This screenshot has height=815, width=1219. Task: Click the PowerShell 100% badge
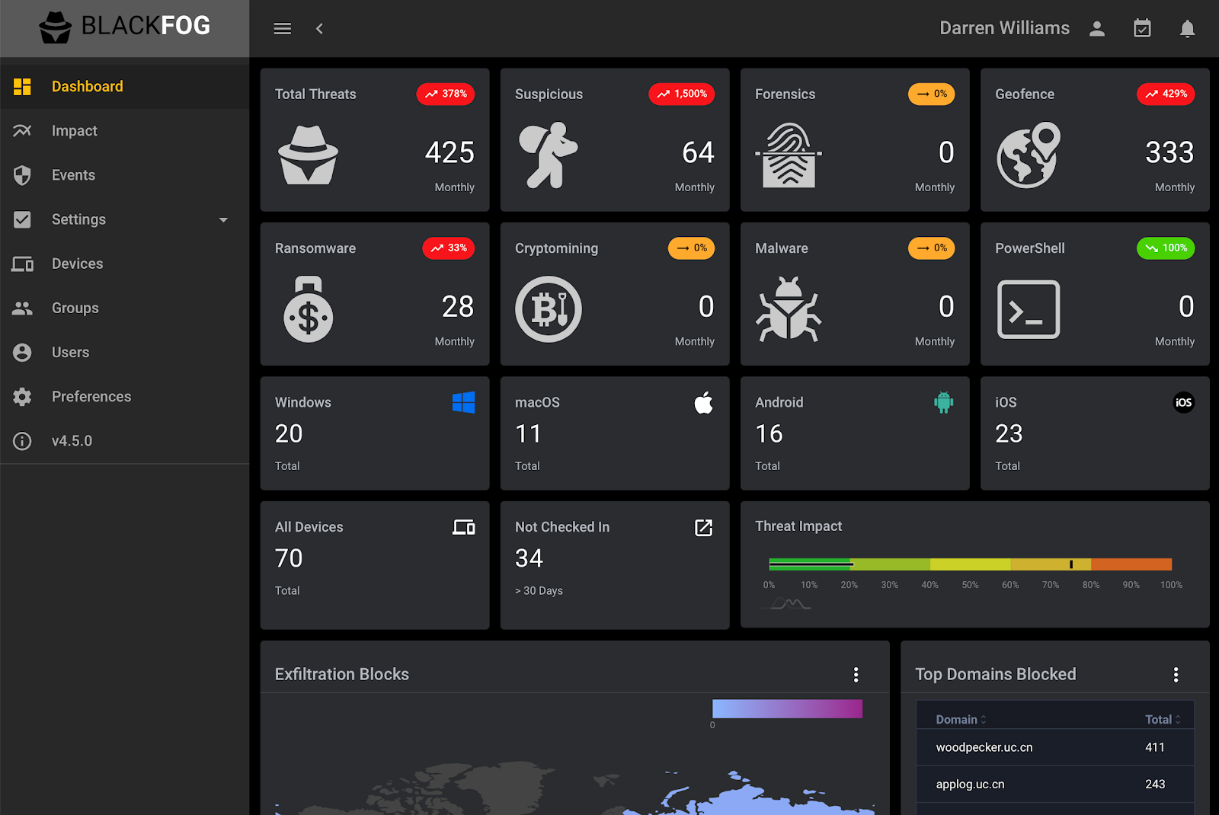point(1166,248)
